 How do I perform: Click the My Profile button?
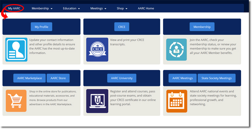[41, 27]
